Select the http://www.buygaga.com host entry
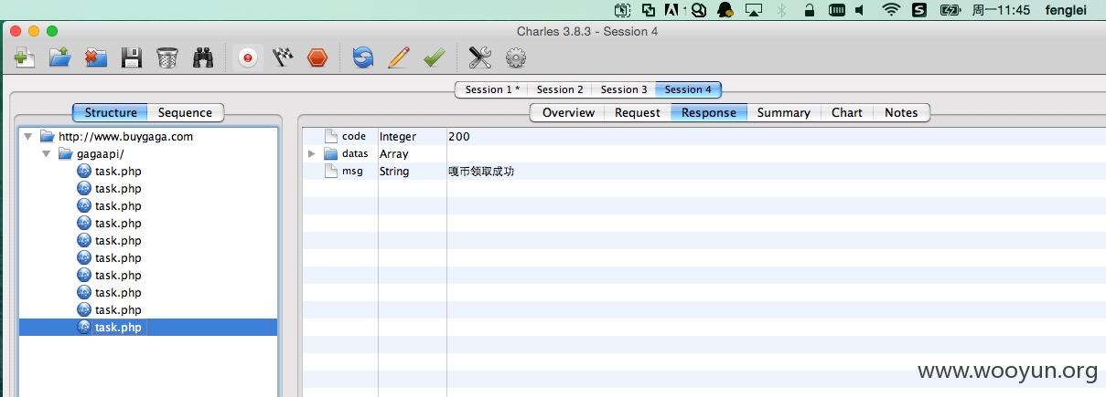The height and width of the screenshot is (397, 1106). [x=125, y=137]
